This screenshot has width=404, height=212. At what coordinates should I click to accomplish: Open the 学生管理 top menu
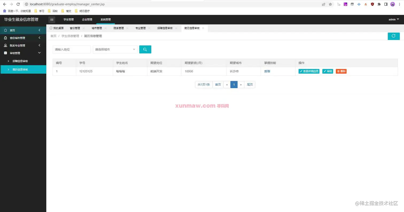pos(68,19)
